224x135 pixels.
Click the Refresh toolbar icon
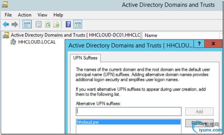click(48, 24)
